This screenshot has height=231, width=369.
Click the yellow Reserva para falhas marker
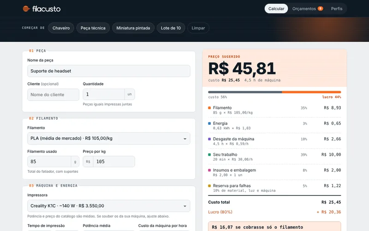coord(209,186)
